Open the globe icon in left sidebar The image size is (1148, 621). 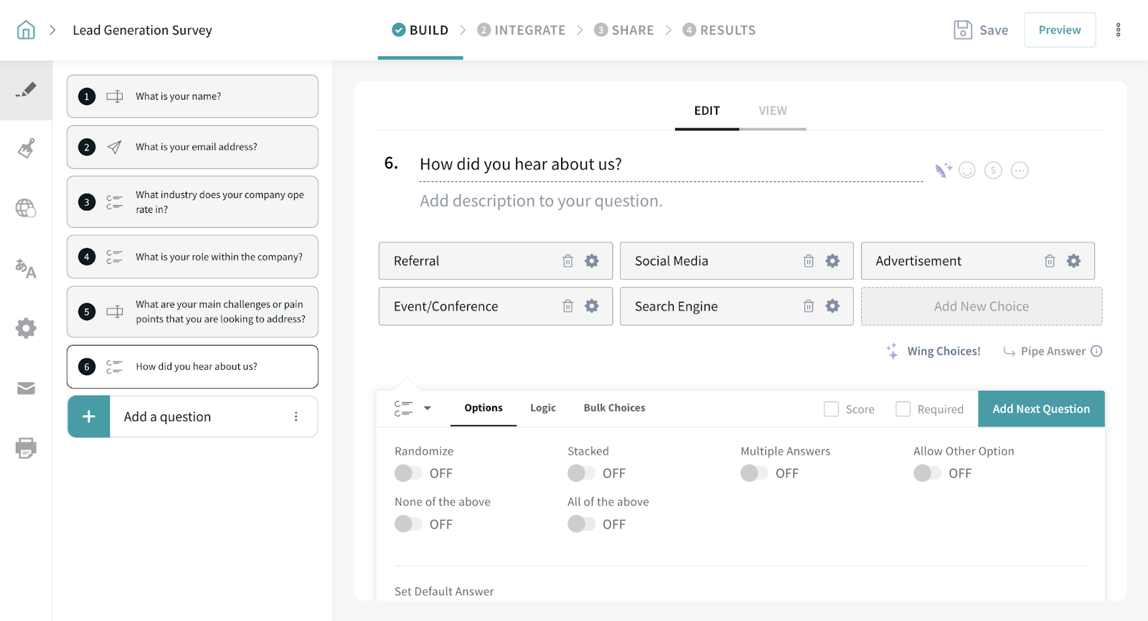pyautogui.click(x=26, y=208)
